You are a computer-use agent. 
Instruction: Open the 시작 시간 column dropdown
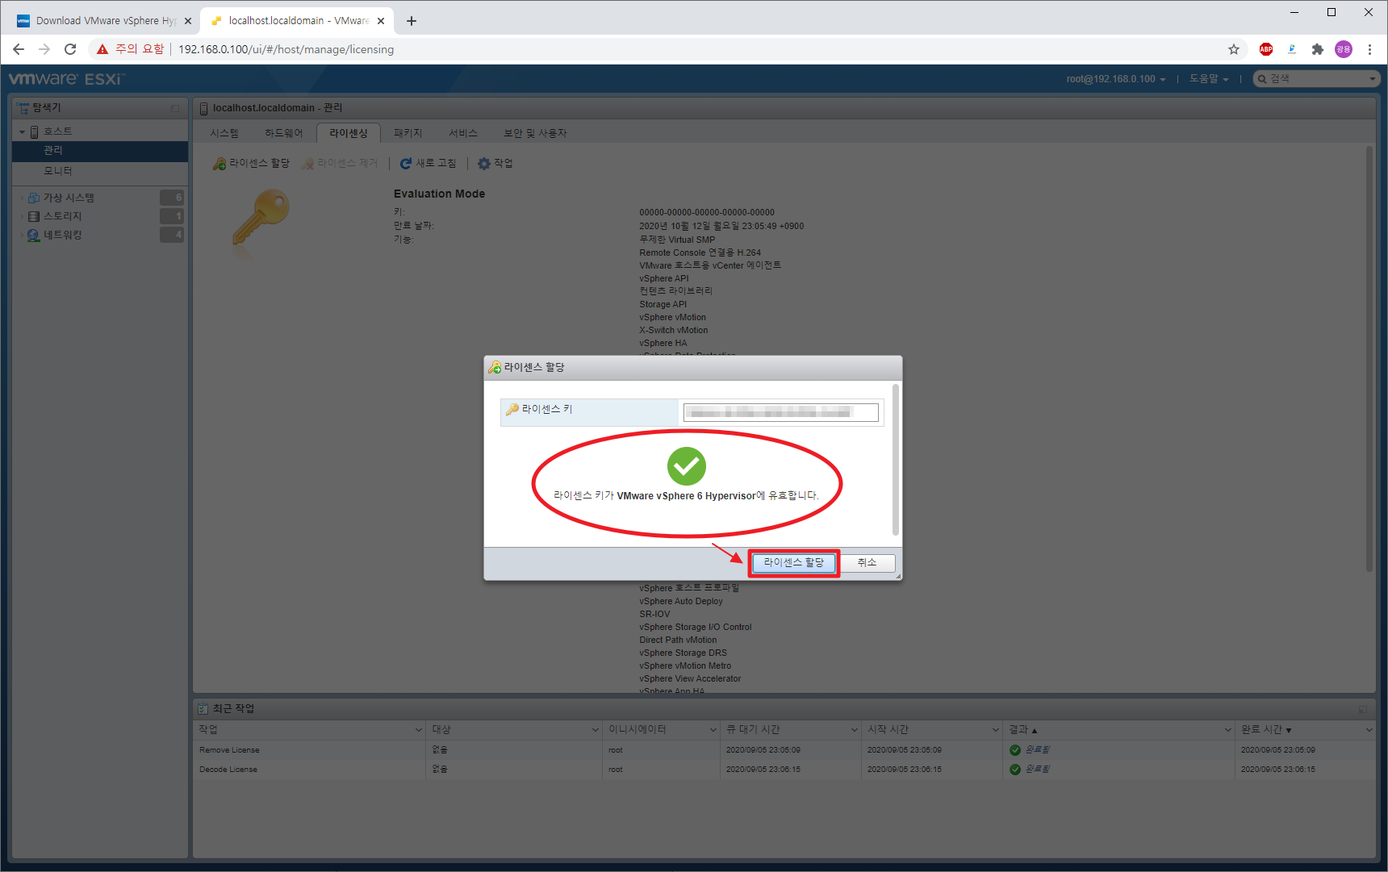coord(996,730)
